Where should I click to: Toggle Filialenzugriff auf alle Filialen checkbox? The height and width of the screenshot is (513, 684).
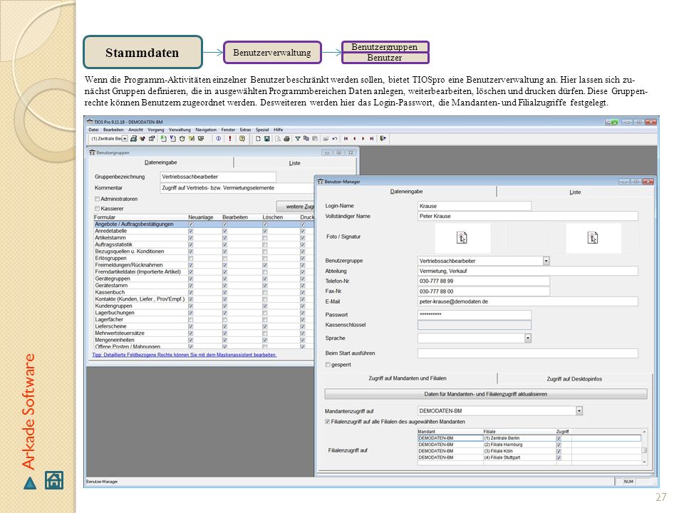[328, 422]
